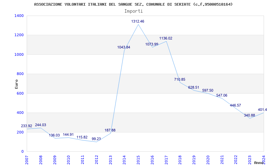Click the 2007 x-axis year label
267x166 pixels.
pos(26,160)
